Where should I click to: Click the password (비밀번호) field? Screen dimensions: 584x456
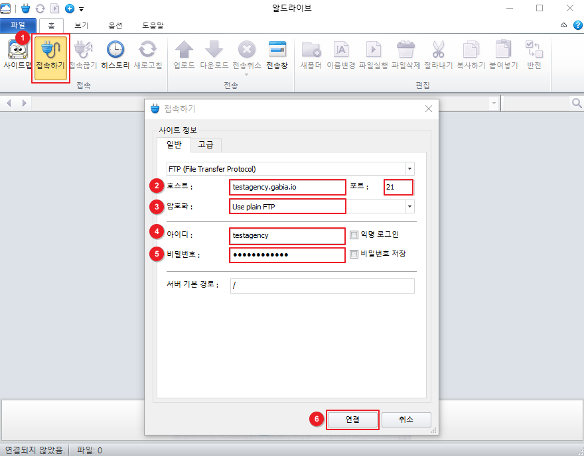point(287,255)
